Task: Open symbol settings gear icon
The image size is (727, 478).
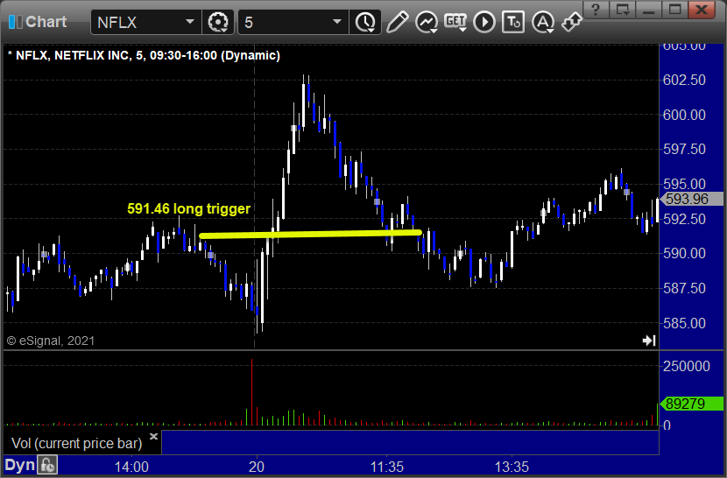Action: tap(218, 22)
